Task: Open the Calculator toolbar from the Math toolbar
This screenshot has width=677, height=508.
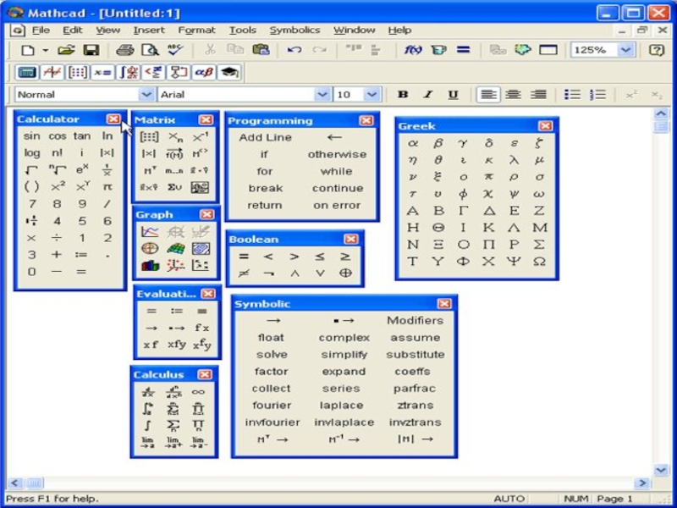Action: tap(26, 73)
